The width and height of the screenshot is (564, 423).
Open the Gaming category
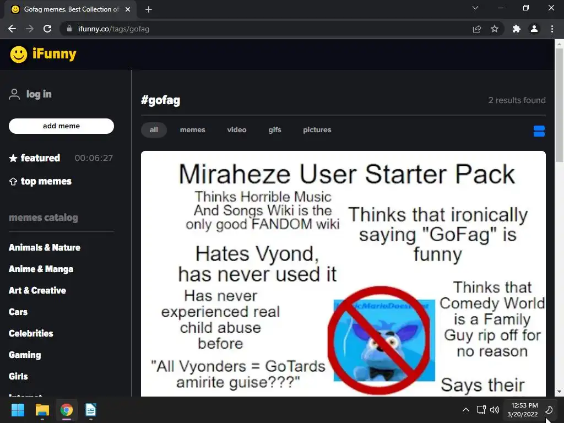coord(24,355)
